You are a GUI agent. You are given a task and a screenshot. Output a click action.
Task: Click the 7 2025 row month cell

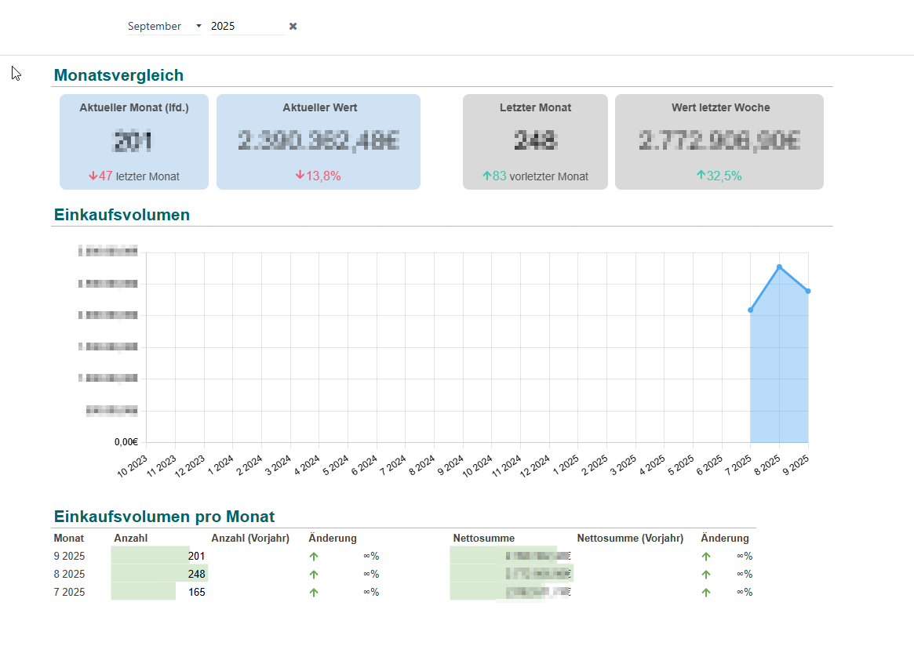point(69,593)
